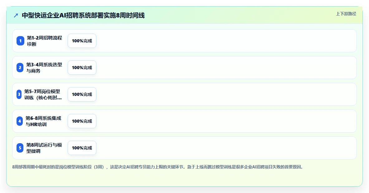
Task: Select the 第8周试运行与模型微调 step label
Action: click(44, 148)
